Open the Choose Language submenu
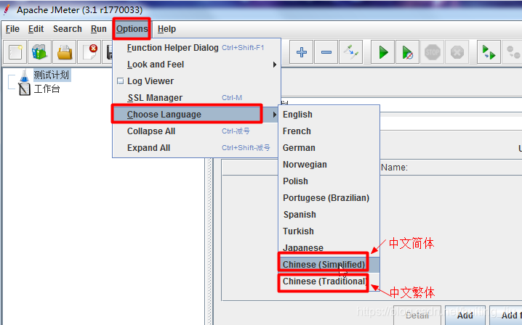 [x=196, y=115]
